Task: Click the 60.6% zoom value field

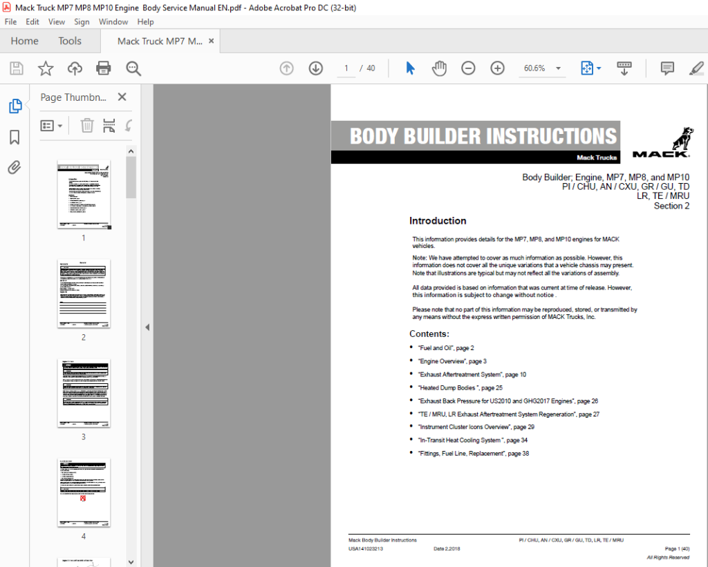Action: [534, 68]
